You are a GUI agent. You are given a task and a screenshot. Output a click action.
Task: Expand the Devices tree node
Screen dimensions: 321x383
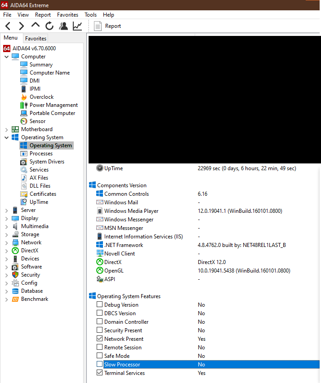click(7, 259)
